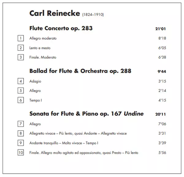
Task: Click track number box 2
Action: click(x=21, y=48)
